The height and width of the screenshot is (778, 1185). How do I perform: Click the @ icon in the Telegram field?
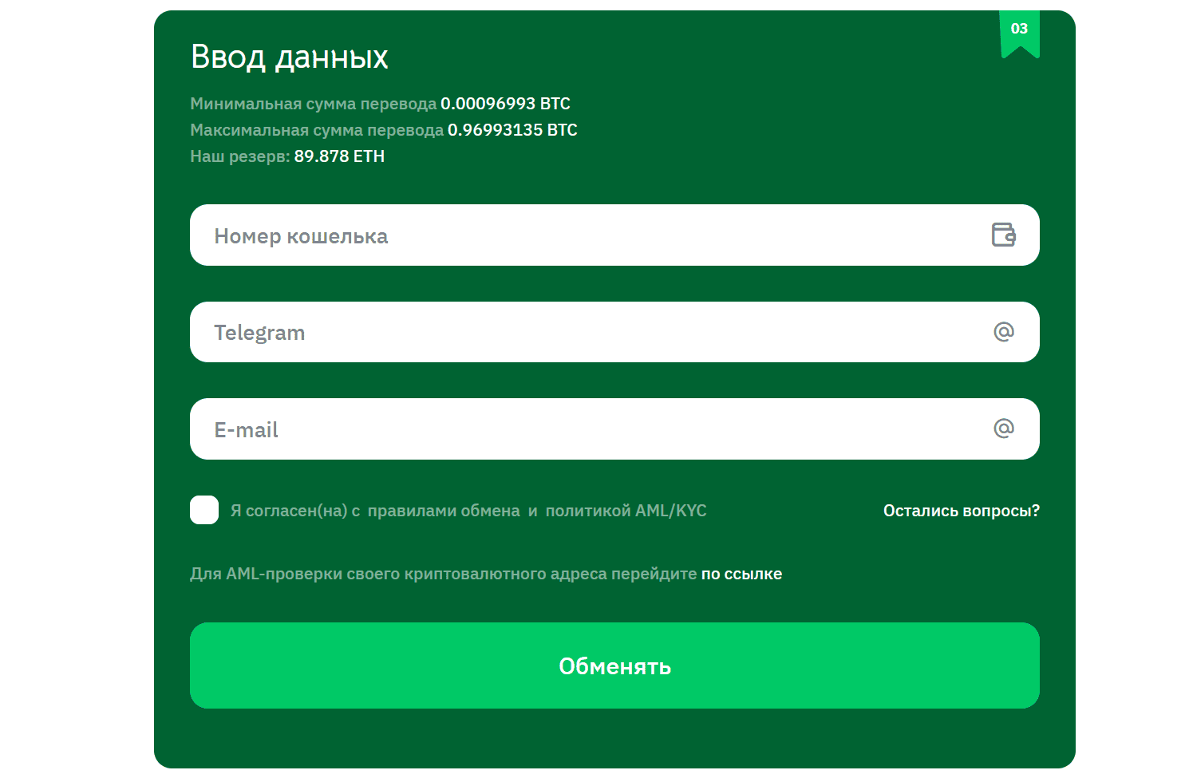1004,331
